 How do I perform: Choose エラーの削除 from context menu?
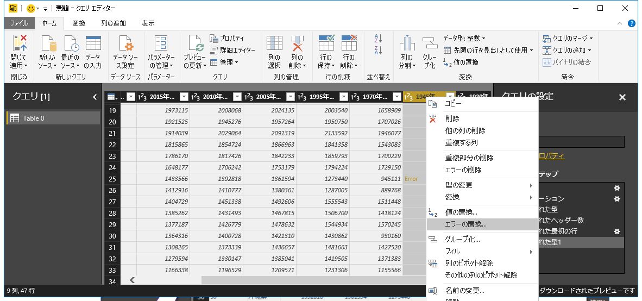coord(482,170)
